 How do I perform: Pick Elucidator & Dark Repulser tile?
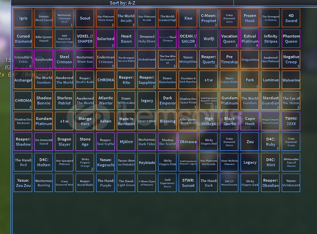pos(188,80)
